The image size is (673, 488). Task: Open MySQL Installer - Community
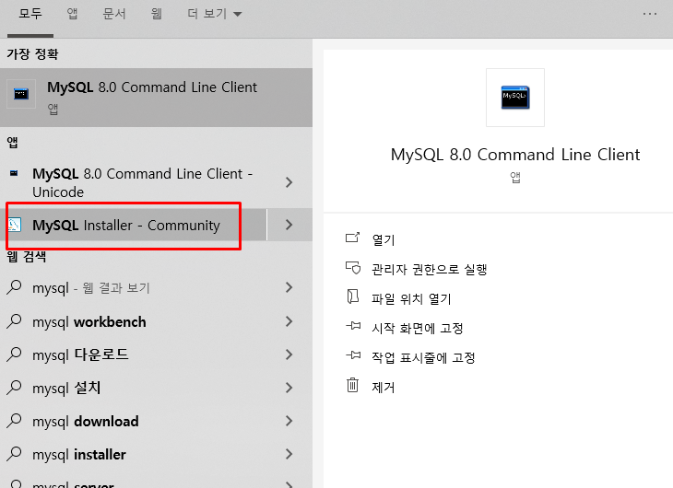133,226
